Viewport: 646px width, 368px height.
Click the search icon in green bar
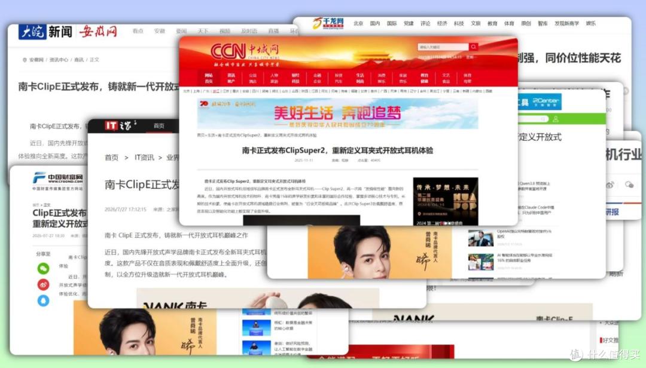tap(543, 119)
